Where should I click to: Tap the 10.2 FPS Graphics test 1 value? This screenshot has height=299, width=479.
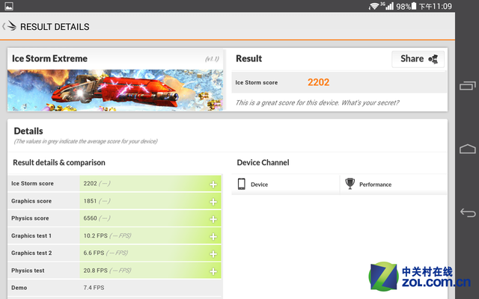pos(95,235)
